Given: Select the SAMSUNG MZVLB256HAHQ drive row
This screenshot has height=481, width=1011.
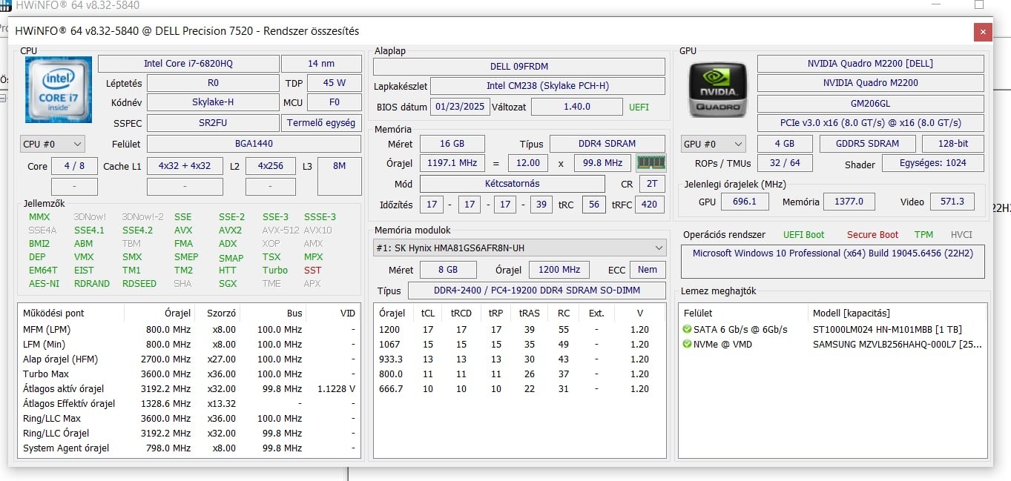Looking at the screenshot, I should tap(833, 344).
